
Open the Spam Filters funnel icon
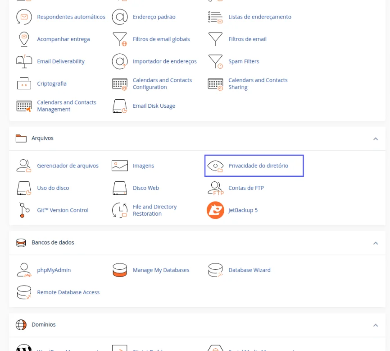215,61
